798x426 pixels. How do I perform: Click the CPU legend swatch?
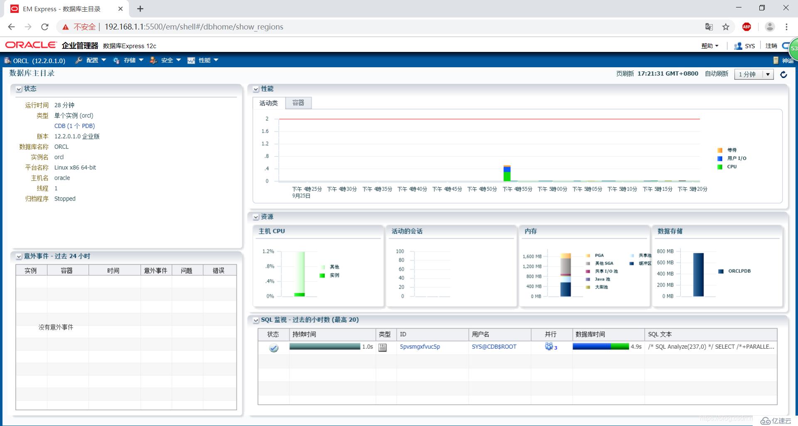coord(720,167)
